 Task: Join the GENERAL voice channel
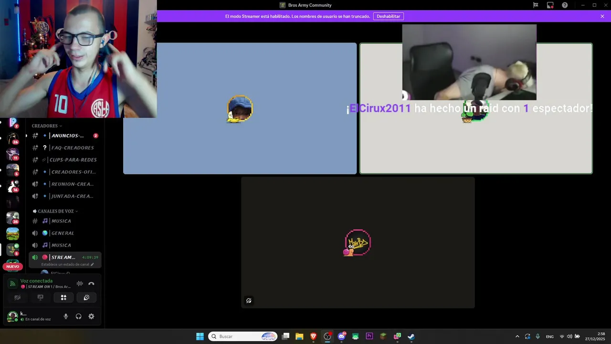pos(65,233)
